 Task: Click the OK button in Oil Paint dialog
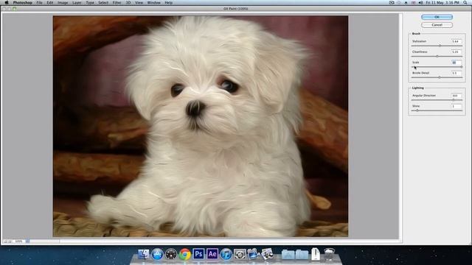tap(437, 17)
